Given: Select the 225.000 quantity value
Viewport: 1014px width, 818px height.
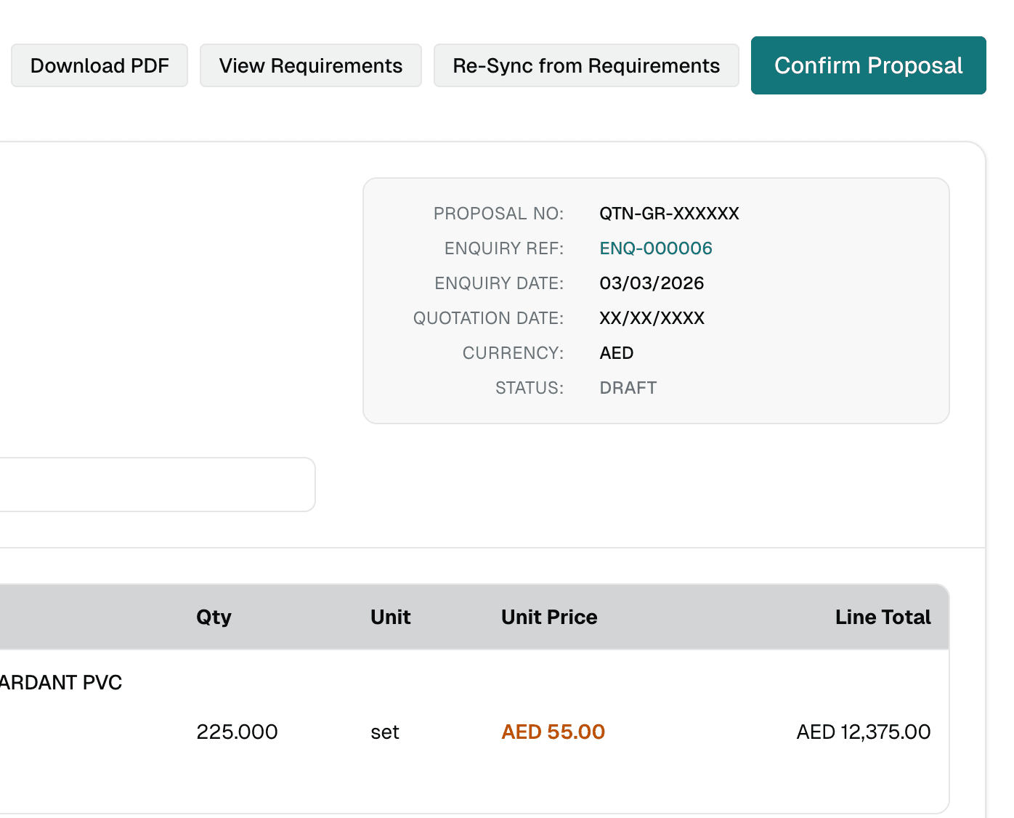Looking at the screenshot, I should pyautogui.click(x=237, y=732).
